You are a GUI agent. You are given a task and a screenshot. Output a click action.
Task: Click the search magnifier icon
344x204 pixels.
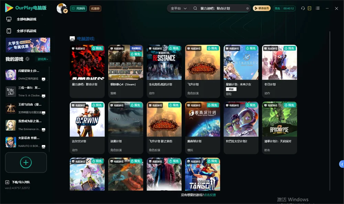pyautogui.click(x=195, y=8)
